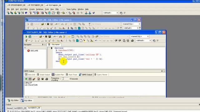Switch to the Auto Trace tab
The image size is (200, 112).
[x=72, y=75]
